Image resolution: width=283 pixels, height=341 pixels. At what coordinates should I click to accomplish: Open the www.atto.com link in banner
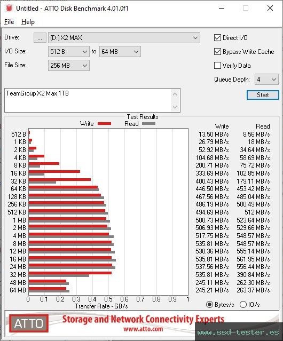pyautogui.click(x=143, y=329)
